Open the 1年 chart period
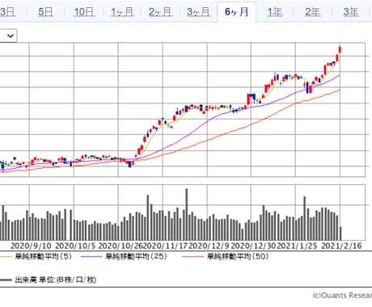 click(x=275, y=12)
